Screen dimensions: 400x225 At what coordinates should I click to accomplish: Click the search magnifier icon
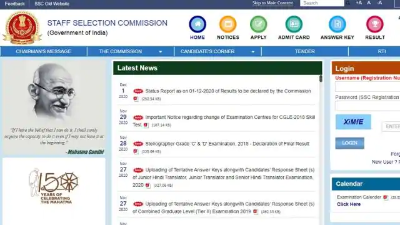coord(347,3)
